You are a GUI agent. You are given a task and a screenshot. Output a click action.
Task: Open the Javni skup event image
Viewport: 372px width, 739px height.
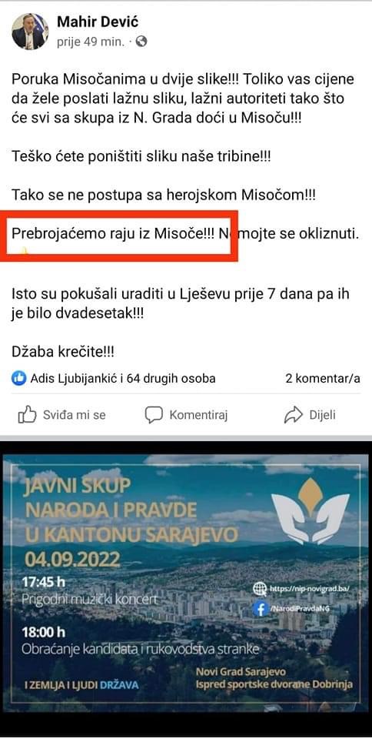pyautogui.click(x=186, y=583)
